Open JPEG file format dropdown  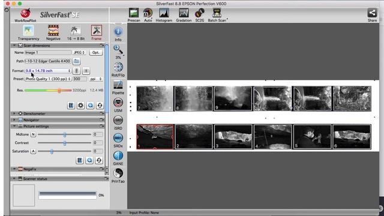pyautogui.click(x=79, y=52)
